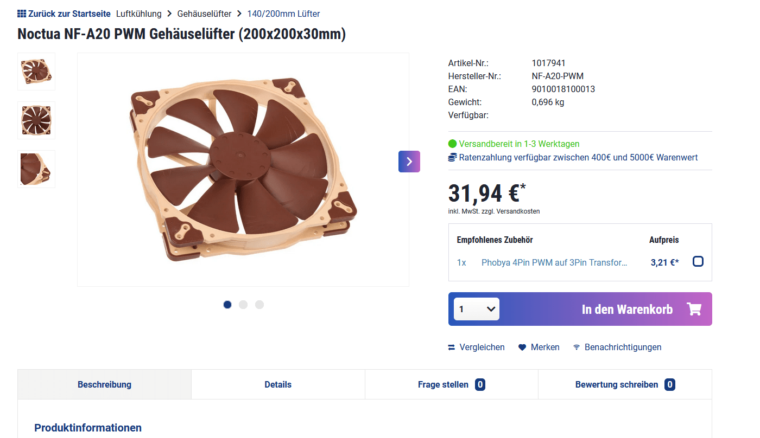Select the first fan thumbnail image
This screenshot has height=438, width=760.
(36, 72)
